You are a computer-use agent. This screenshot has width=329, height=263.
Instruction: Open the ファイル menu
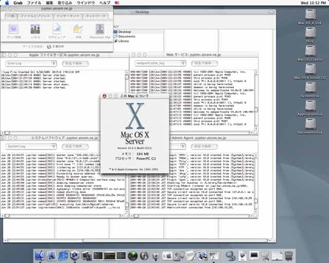point(34,3)
